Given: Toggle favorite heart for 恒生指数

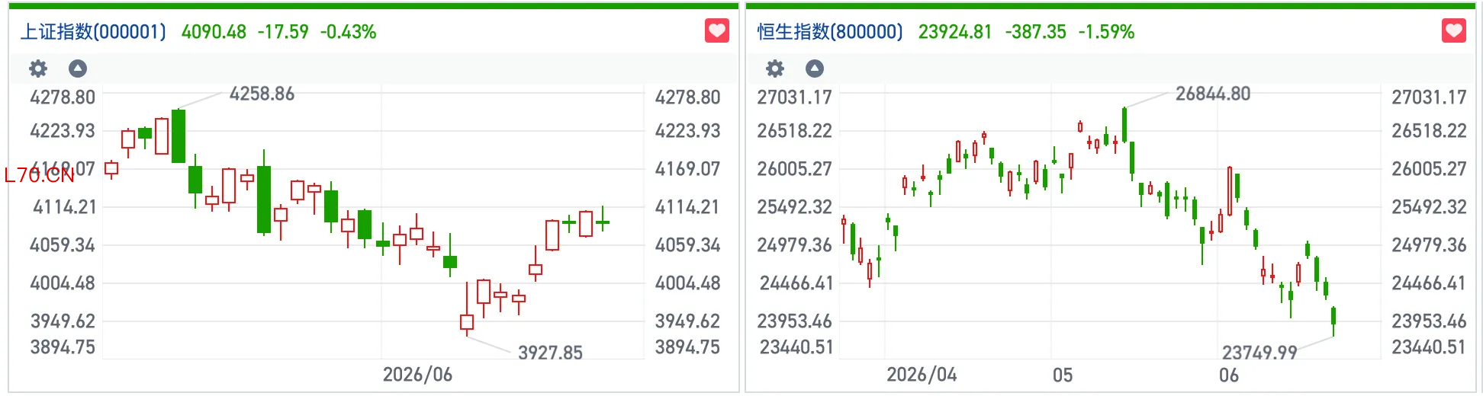Looking at the screenshot, I should pyautogui.click(x=1453, y=30).
